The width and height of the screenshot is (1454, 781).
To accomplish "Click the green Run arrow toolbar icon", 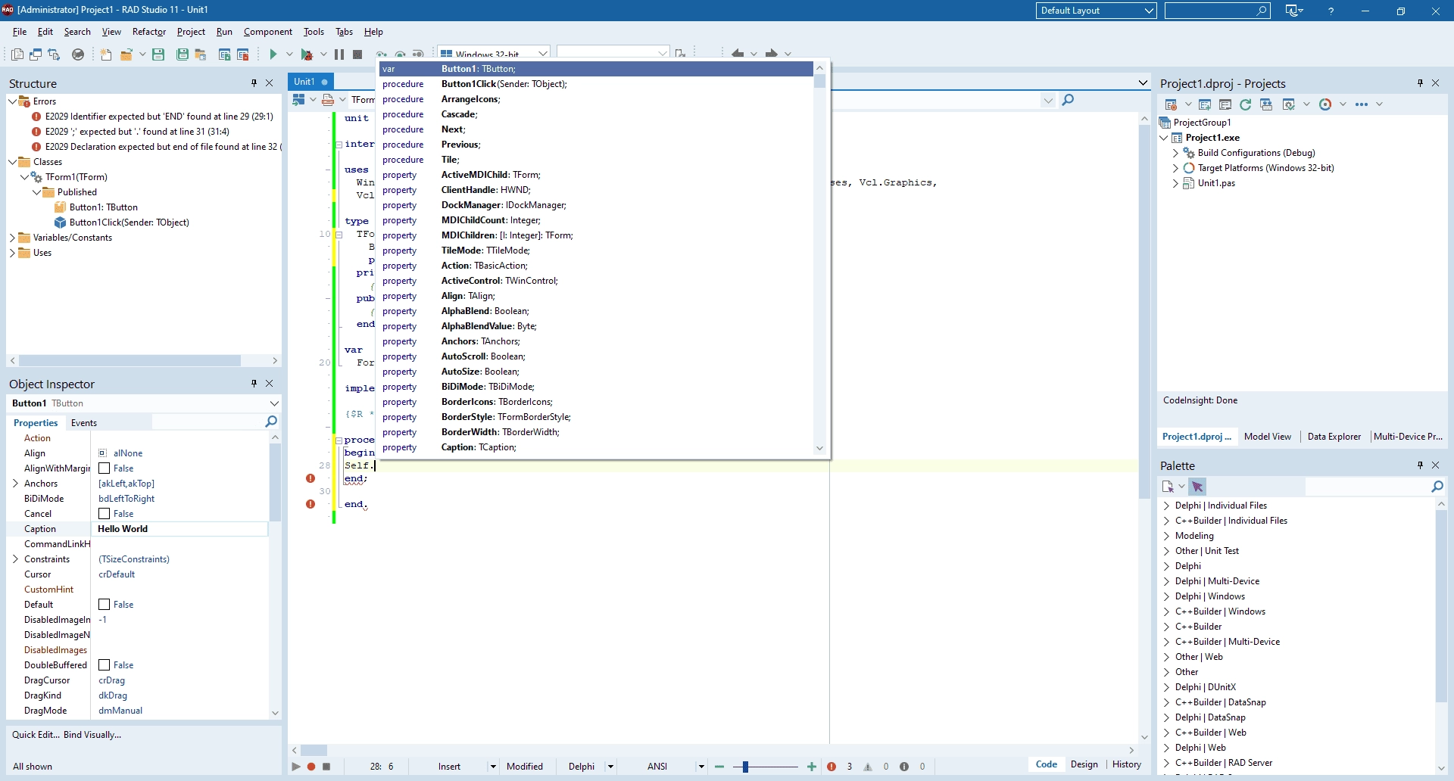I will pos(273,54).
